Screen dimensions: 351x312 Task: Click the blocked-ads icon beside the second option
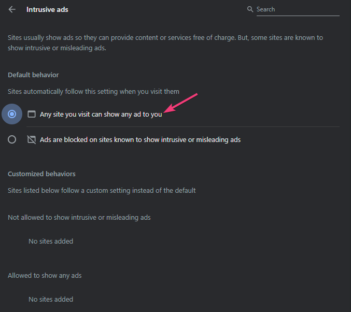pos(32,139)
